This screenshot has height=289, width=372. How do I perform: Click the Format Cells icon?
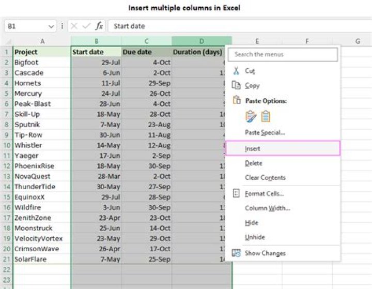click(237, 193)
